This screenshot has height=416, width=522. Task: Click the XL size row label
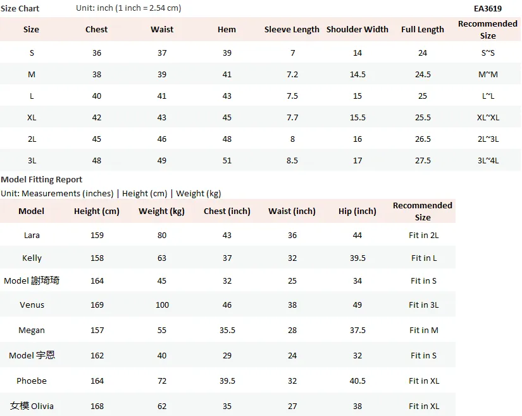pyautogui.click(x=32, y=118)
